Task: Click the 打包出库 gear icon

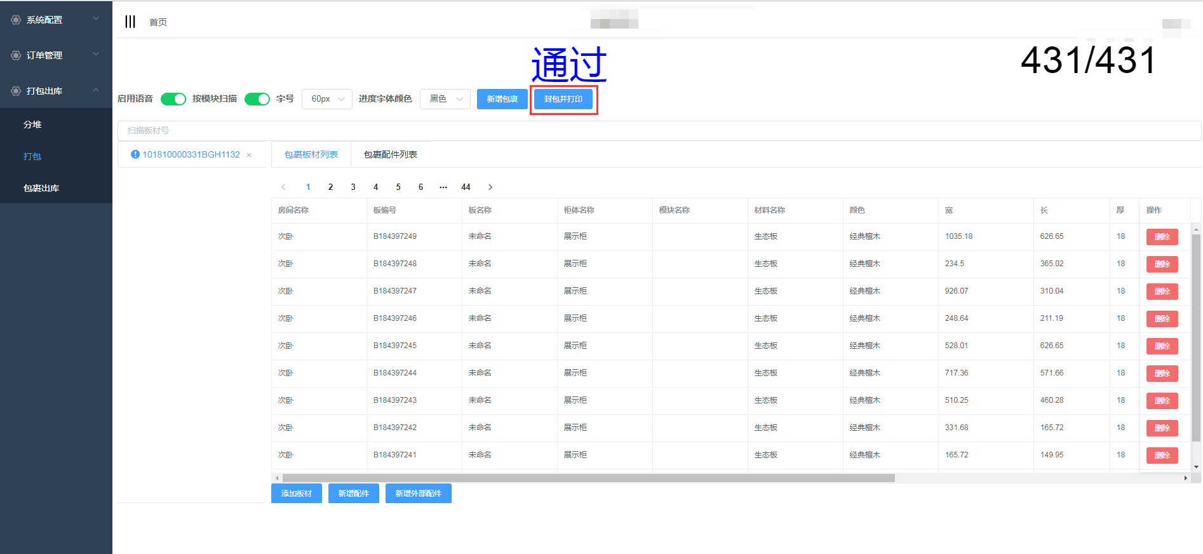Action: (x=16, y=91)
